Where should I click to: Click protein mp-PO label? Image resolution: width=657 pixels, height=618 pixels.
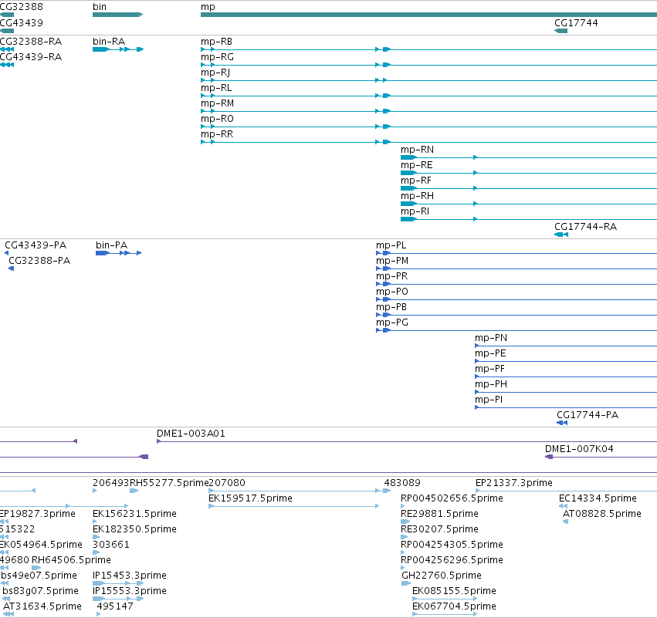click(391, 292)
